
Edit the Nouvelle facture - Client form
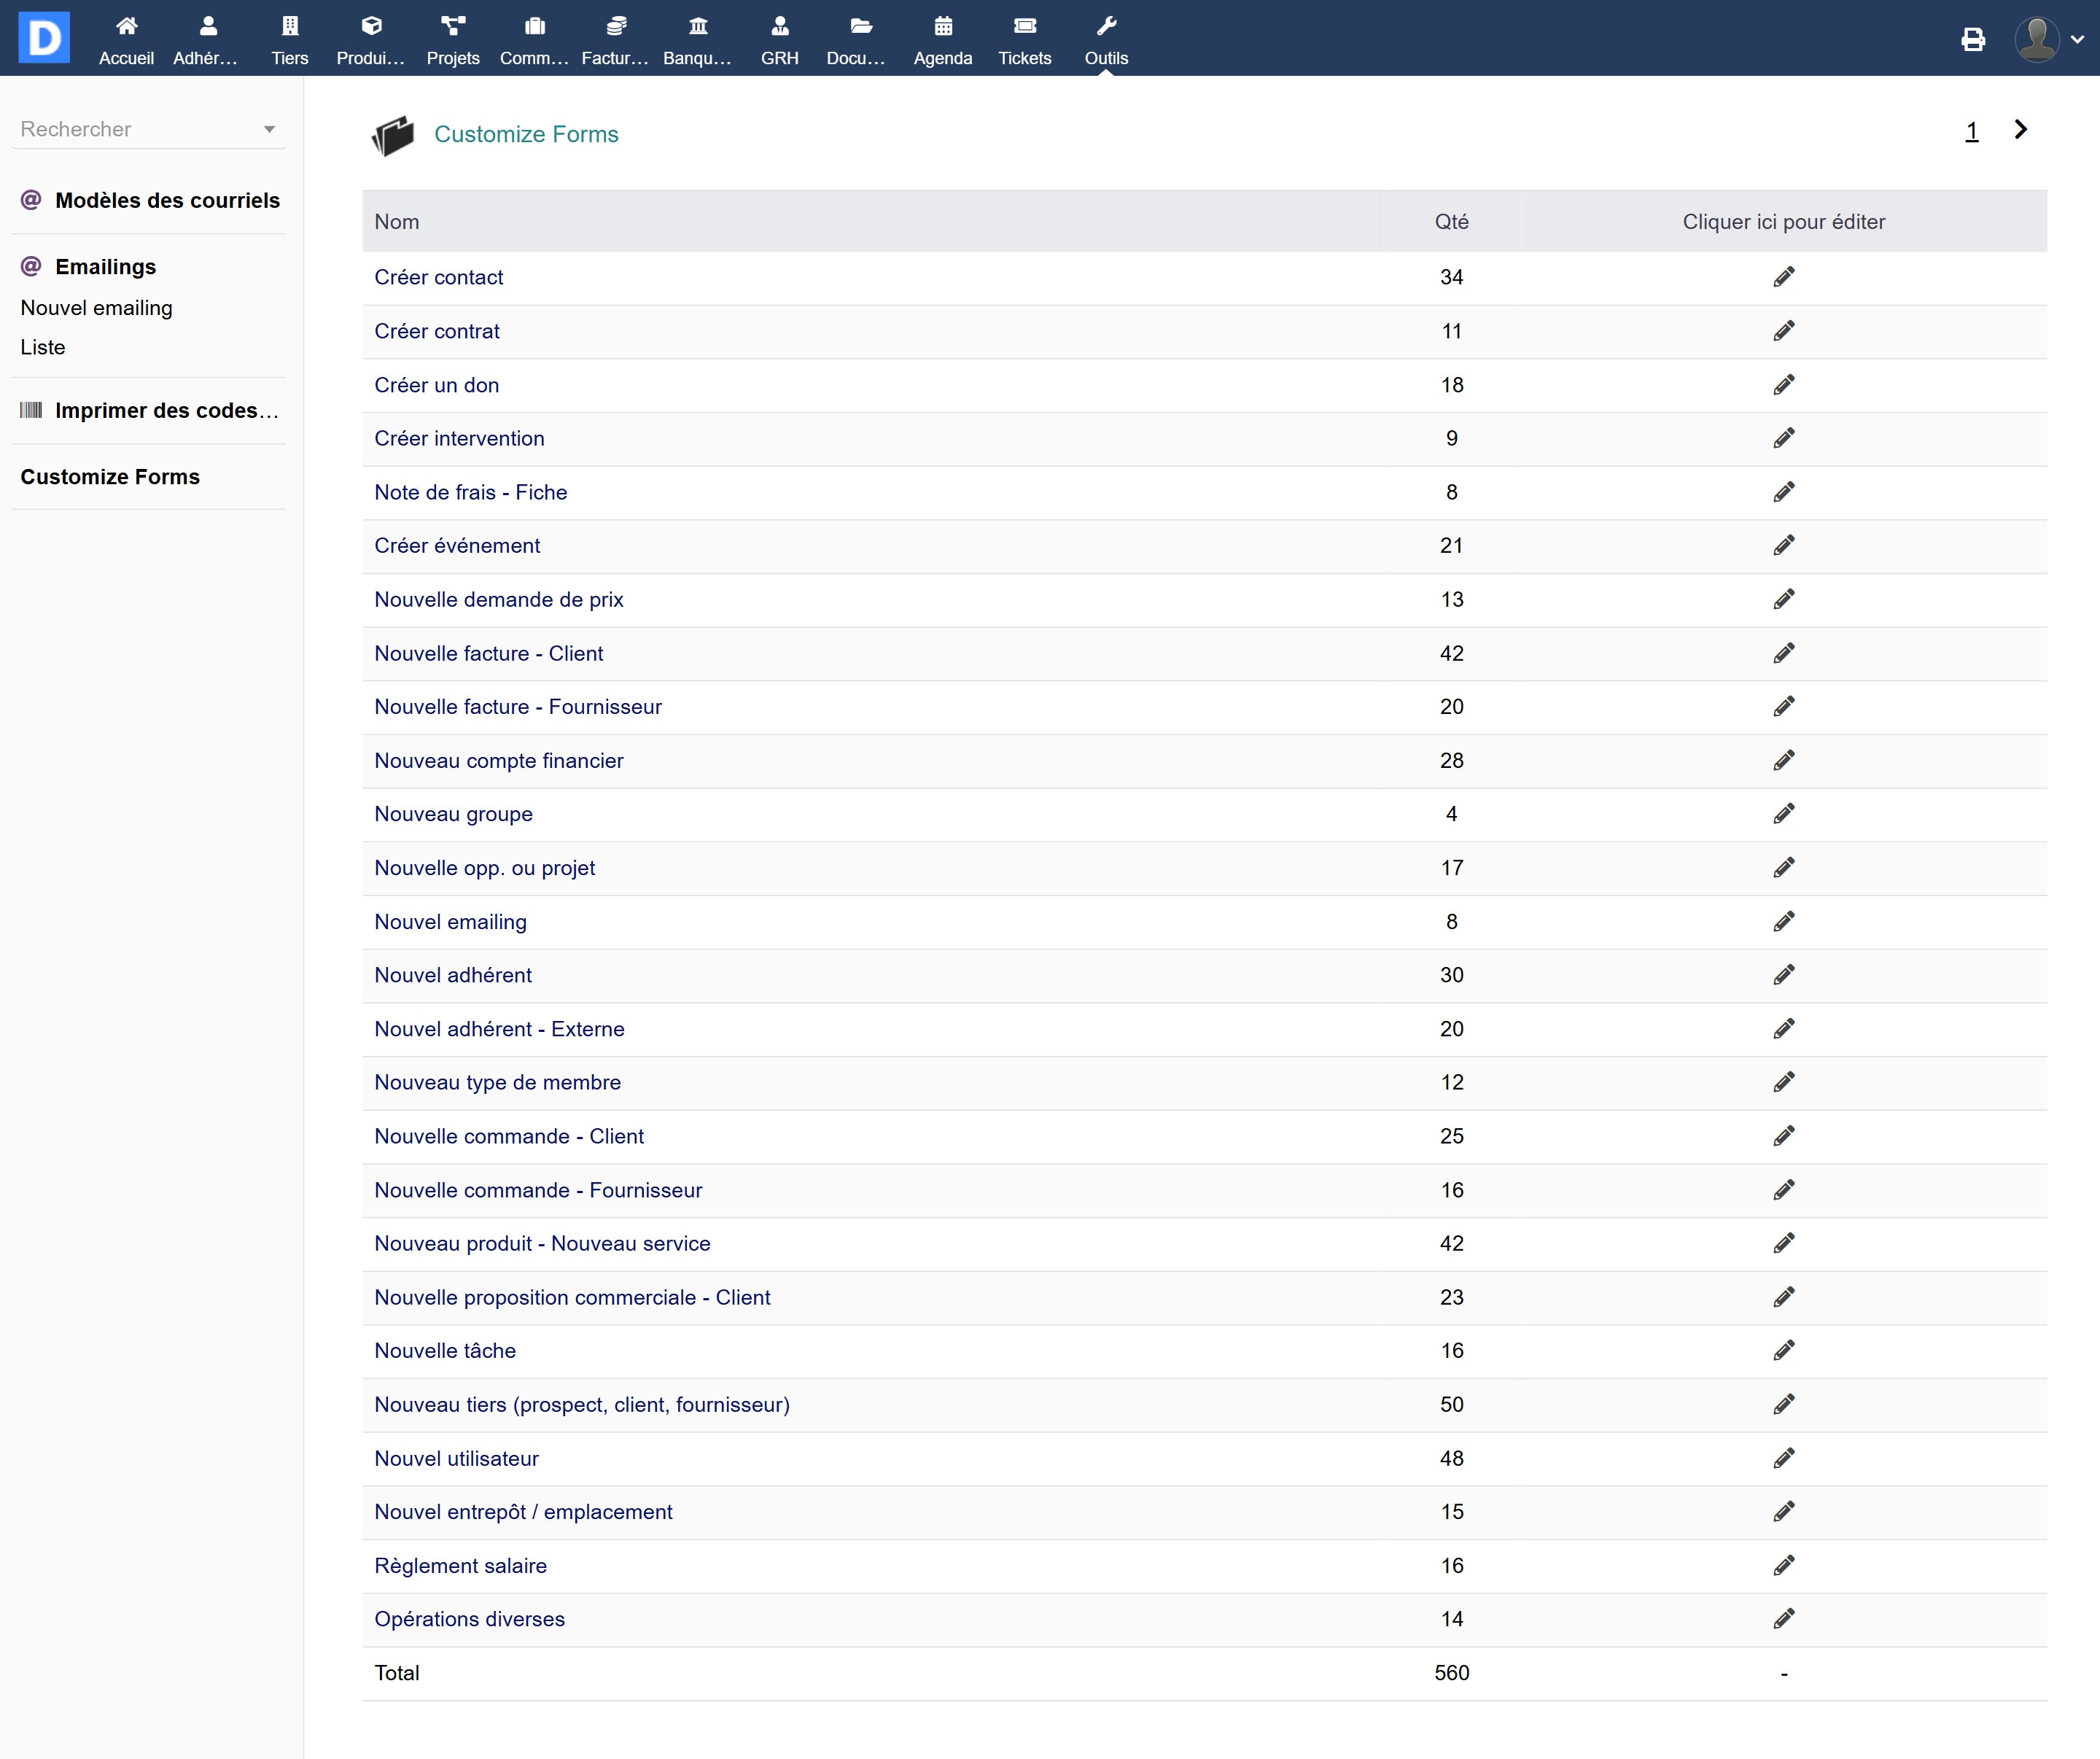coord(1783,653)
